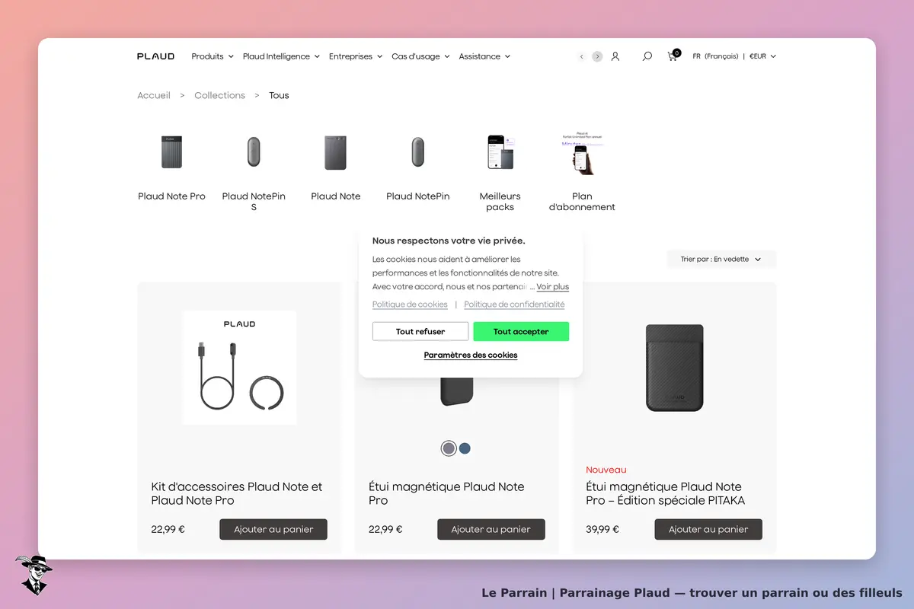Click the PITAKA case product image

[x=675, y=368]
